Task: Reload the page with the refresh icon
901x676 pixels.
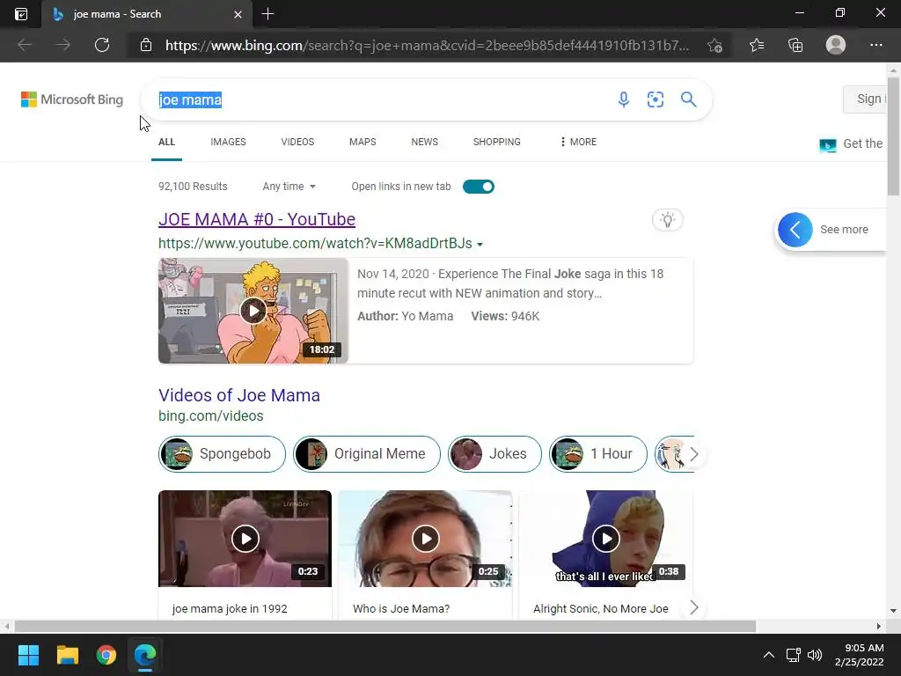Action: [x=102, y=45]
